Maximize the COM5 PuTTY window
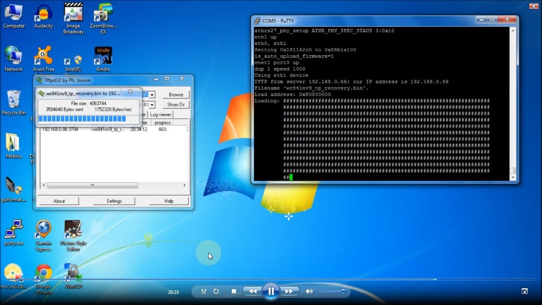Viewport: 542px width, 305px height. (492, 19)
